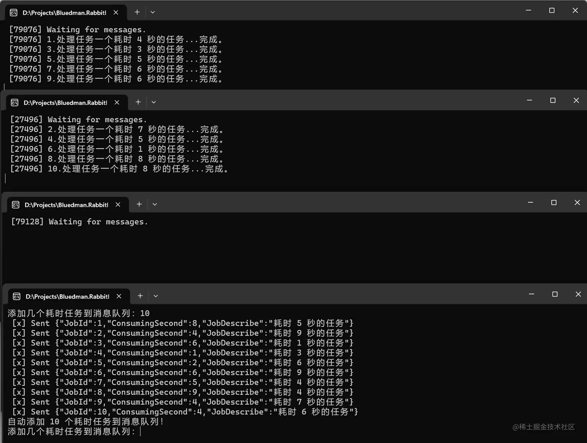This screenshot has height=443, width=587.
Task: Click the [27496] line for task 8 taking 8 seconds
Action: (117, 159)
